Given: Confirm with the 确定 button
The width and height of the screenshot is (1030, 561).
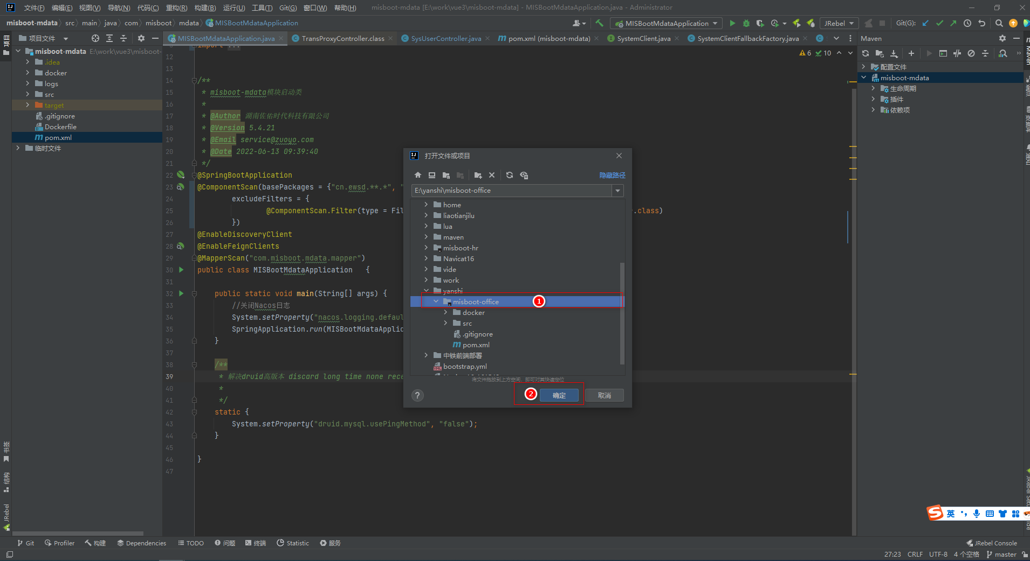Looking at the screenshot, I should [x=559, y=395].
